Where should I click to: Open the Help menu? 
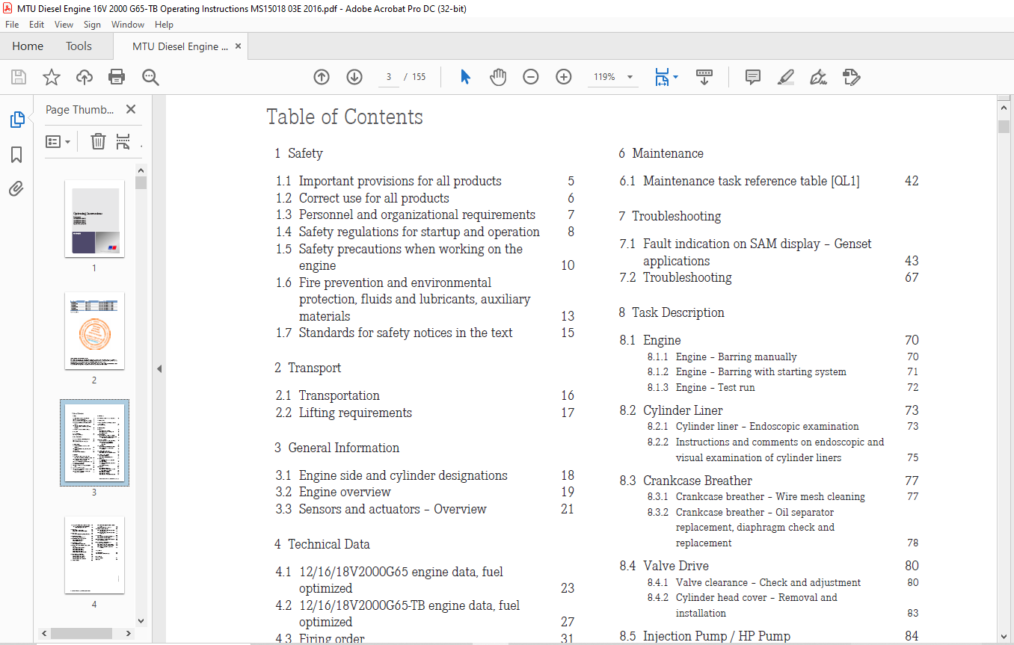[x=164, y=25]
